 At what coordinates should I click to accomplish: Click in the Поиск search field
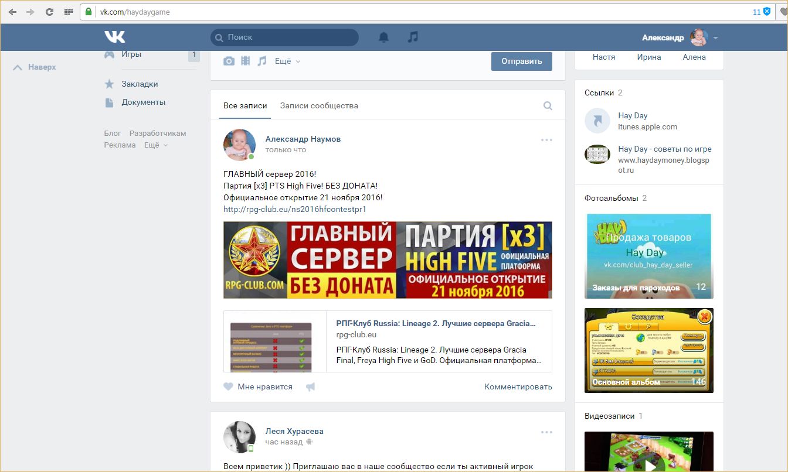point(284,37)
